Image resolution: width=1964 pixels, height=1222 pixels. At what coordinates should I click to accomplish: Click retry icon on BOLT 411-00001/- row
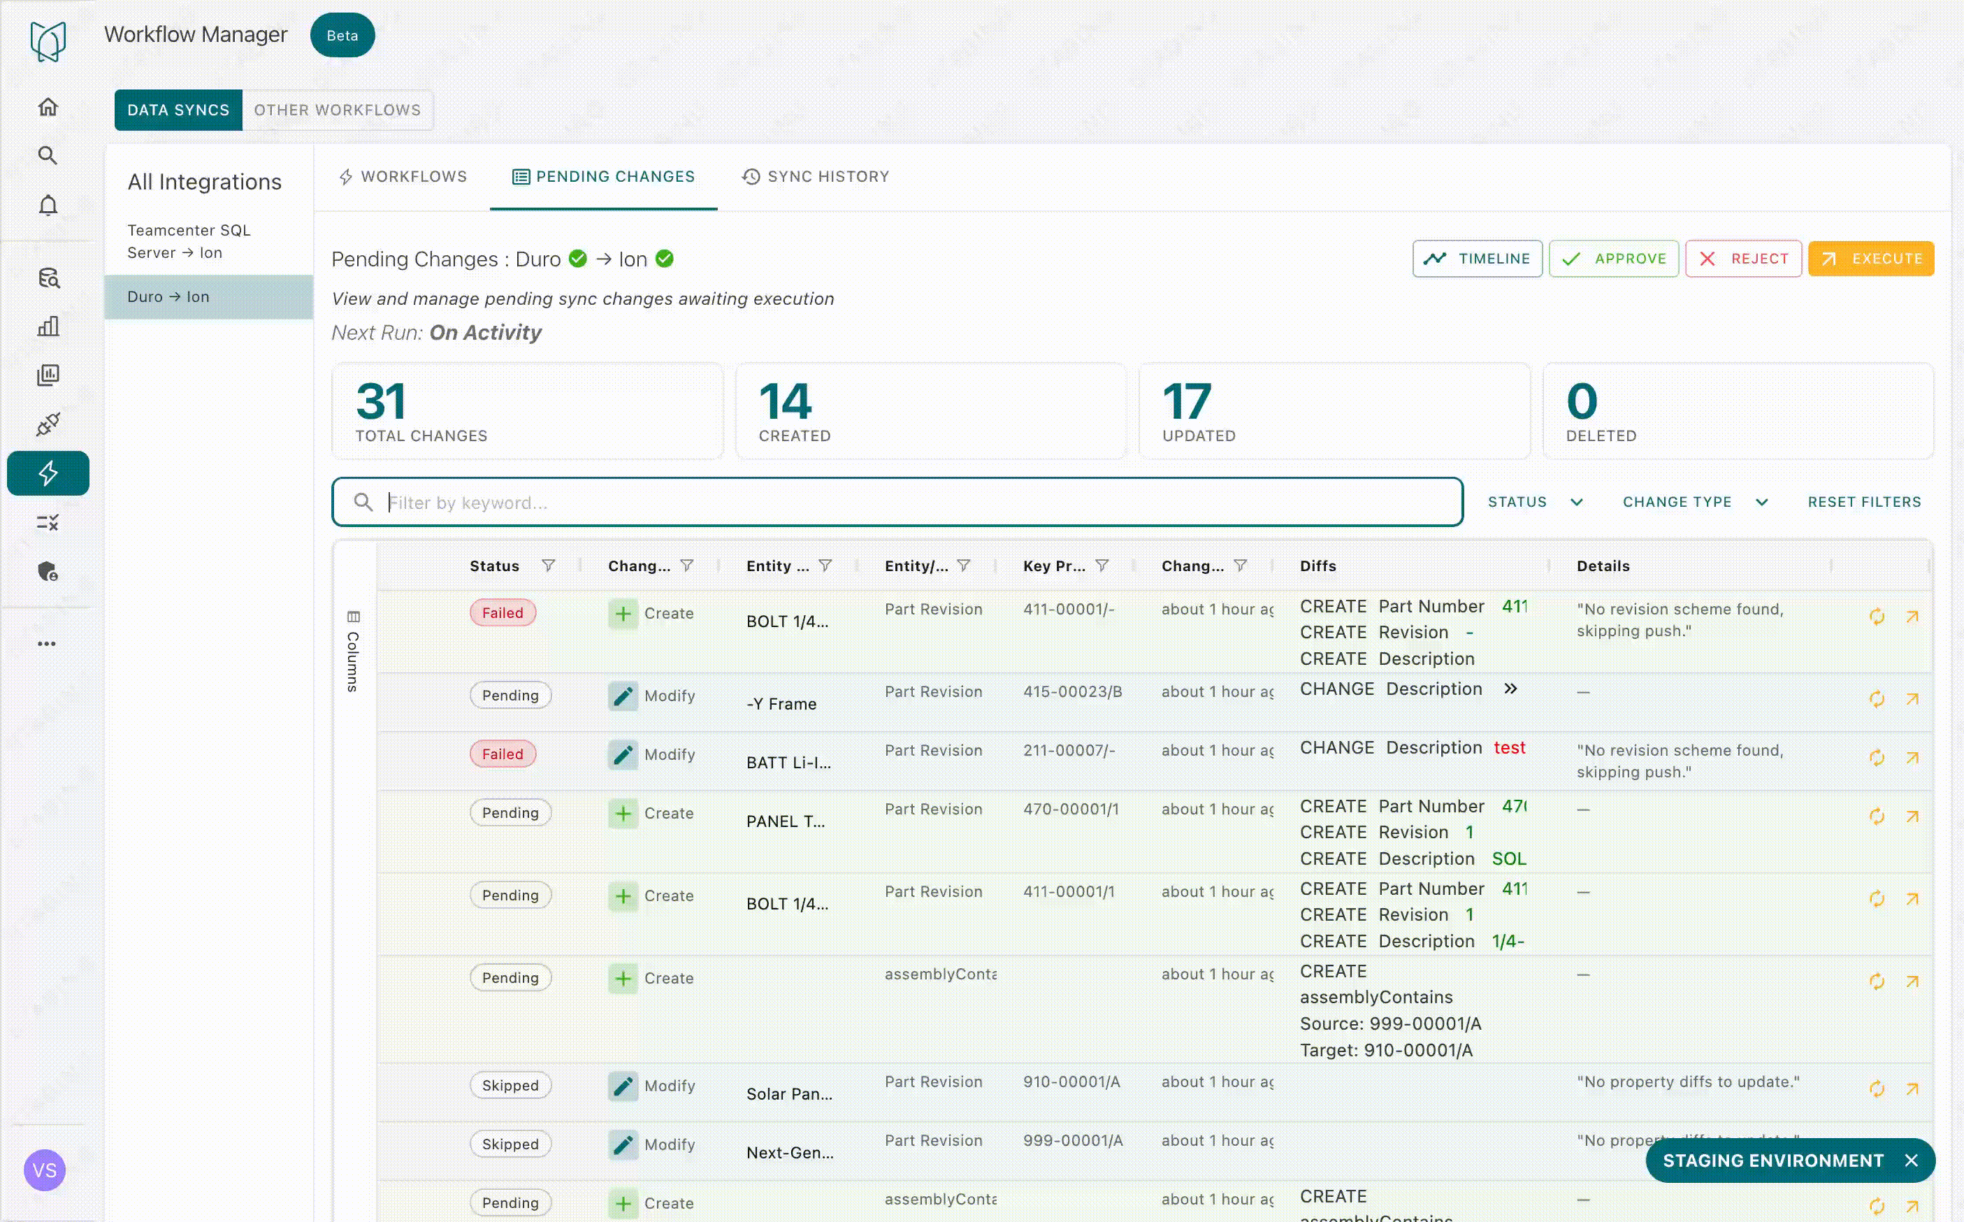click(x=1876, y=617)
